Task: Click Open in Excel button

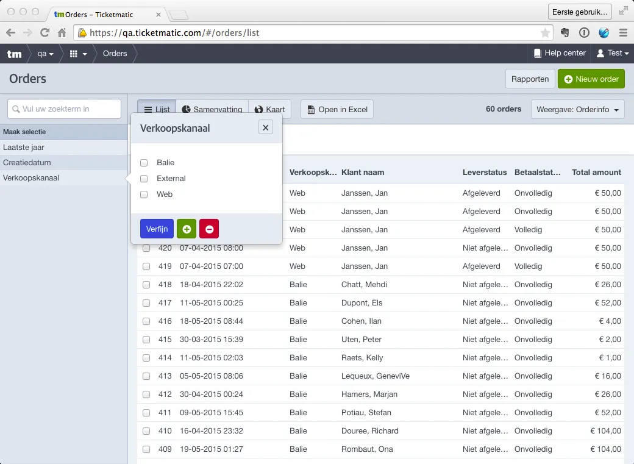Action: (337, 109)
